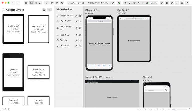The width and height of the screenshot is (192, 111).
Task: Hide the iPhone 12 device
Action: click(80, 46)
